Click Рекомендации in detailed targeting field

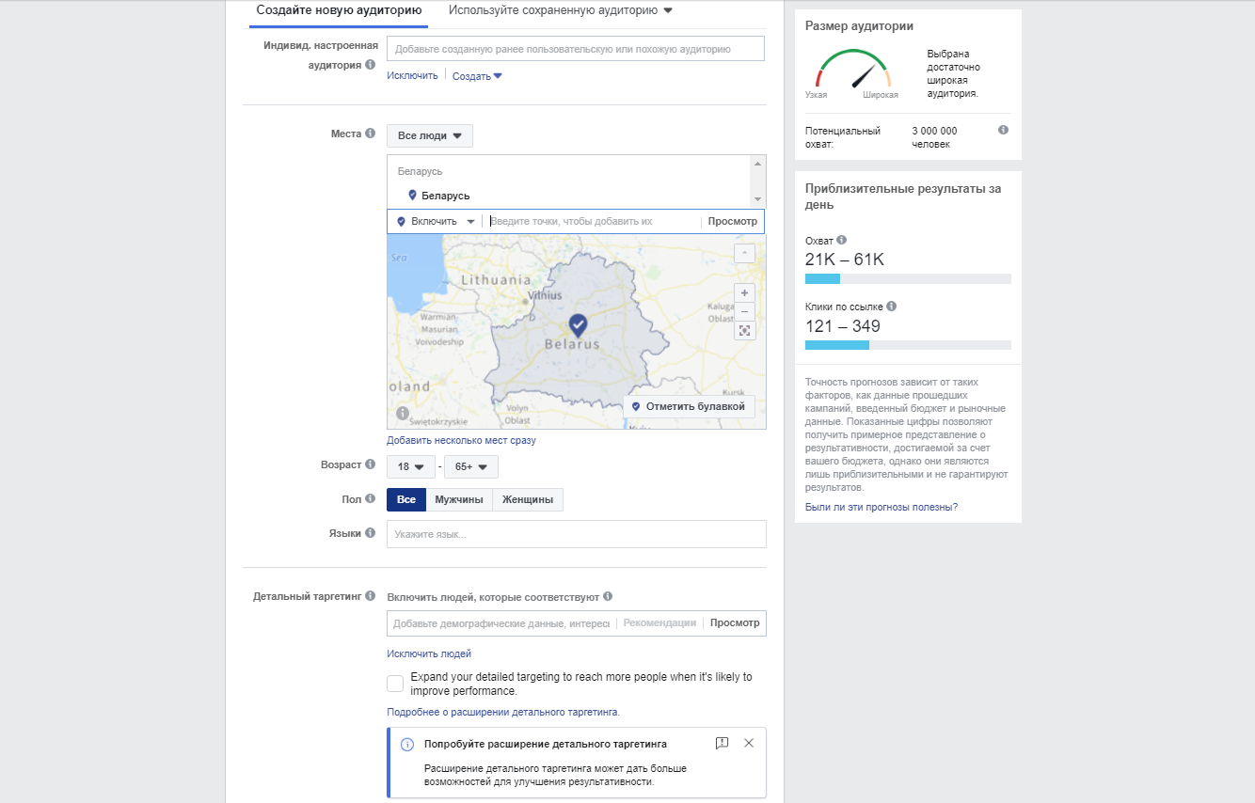tap(659, 622)
